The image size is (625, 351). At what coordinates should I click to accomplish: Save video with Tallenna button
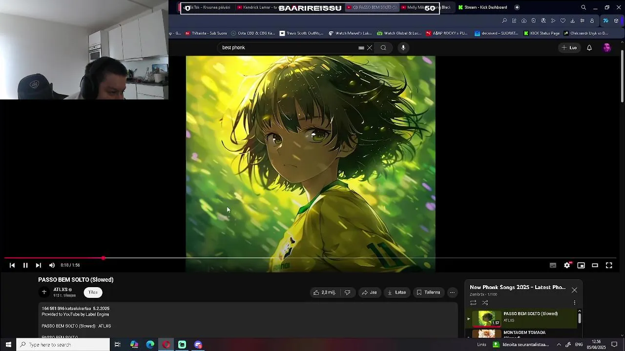(428, 292)
